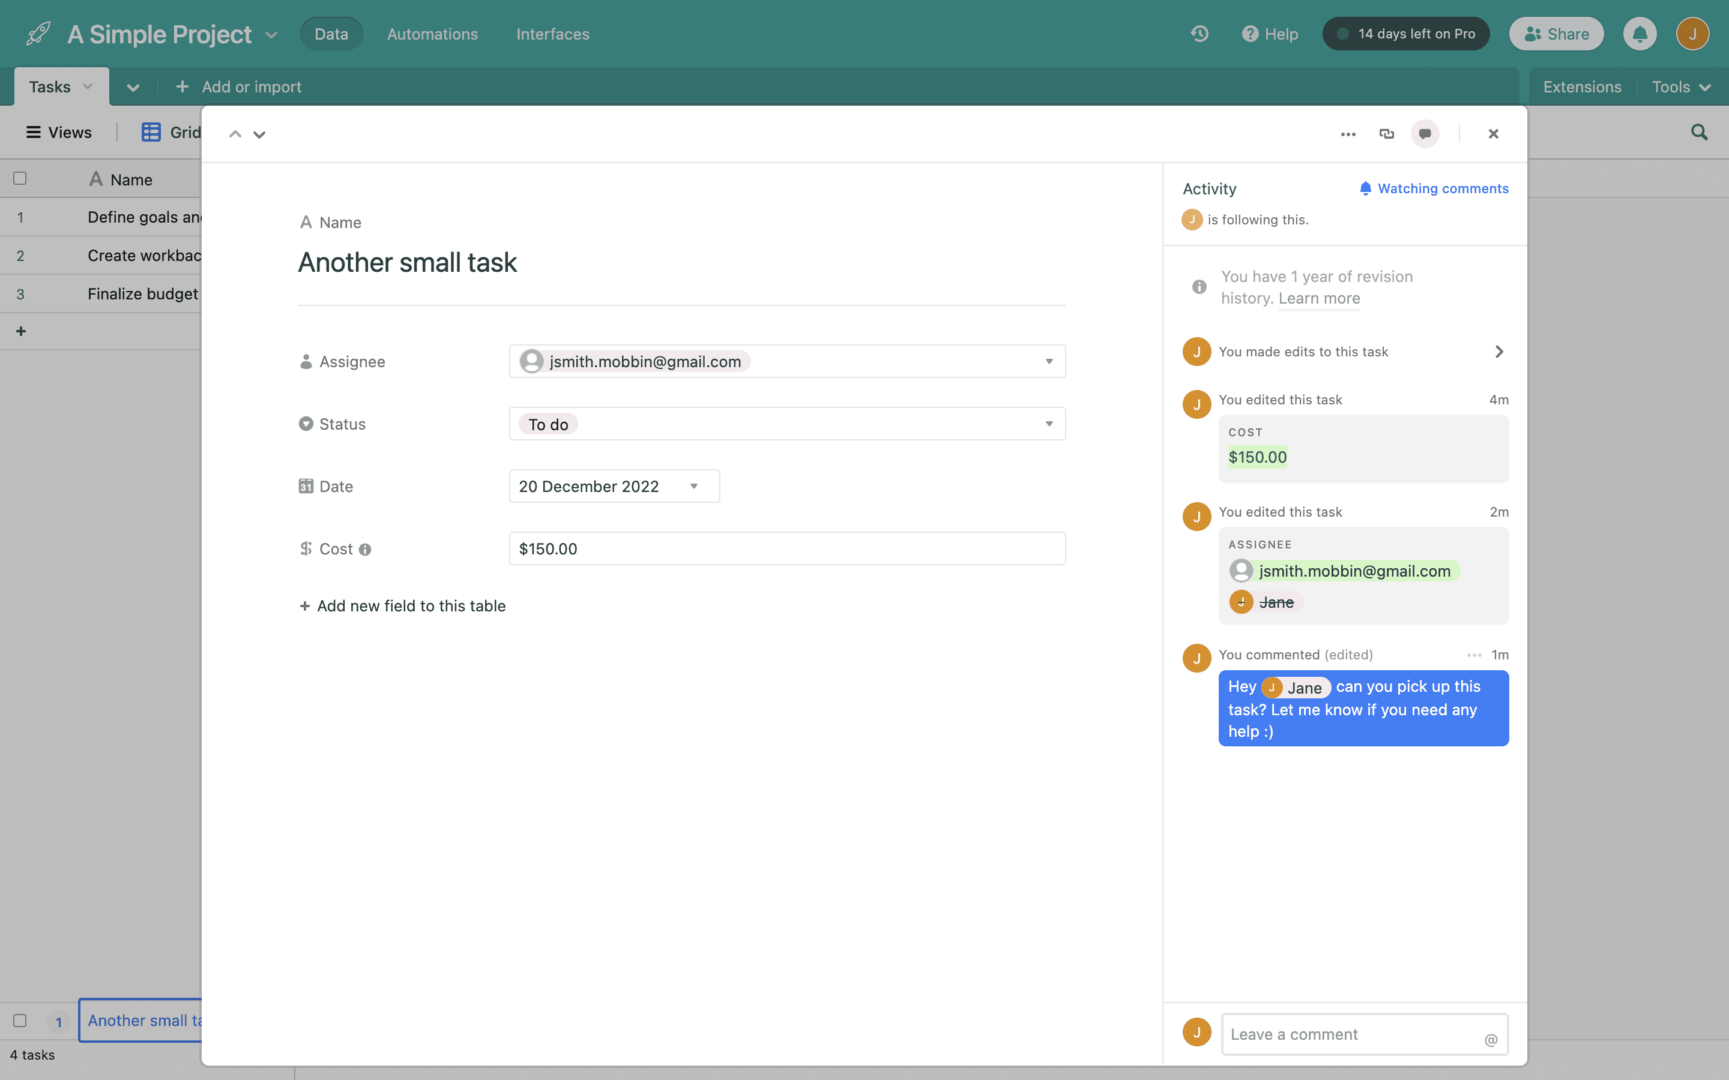Expand the Date picker dropdown
The height and width of the screenshot is (1080, 1729).
click(693, 487)
